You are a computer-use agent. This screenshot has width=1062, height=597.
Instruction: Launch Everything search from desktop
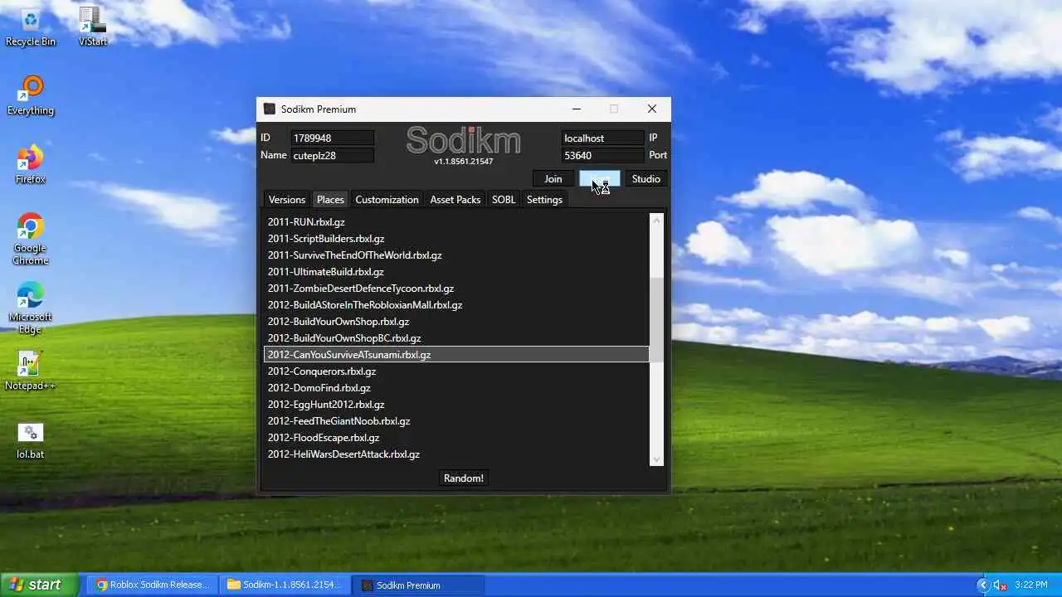pyautogui.click(x=31, y=95)
